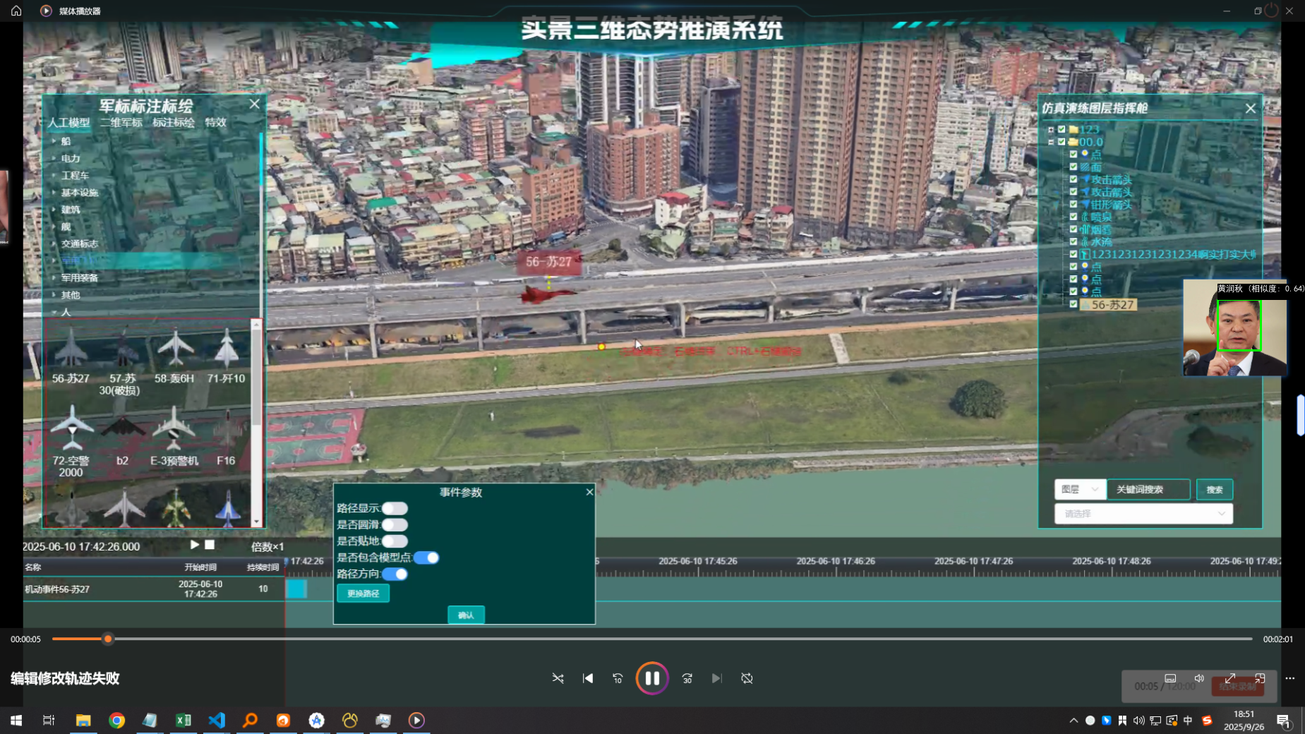Click the 搜索 button
Screen dimensions: 1305x734
coord(1214,489)
